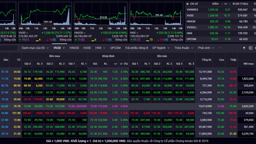Open the Thỏa thuận dropdown menu
Screen dimensions: 256x144
pyautogui.click(x=183, y=48)
